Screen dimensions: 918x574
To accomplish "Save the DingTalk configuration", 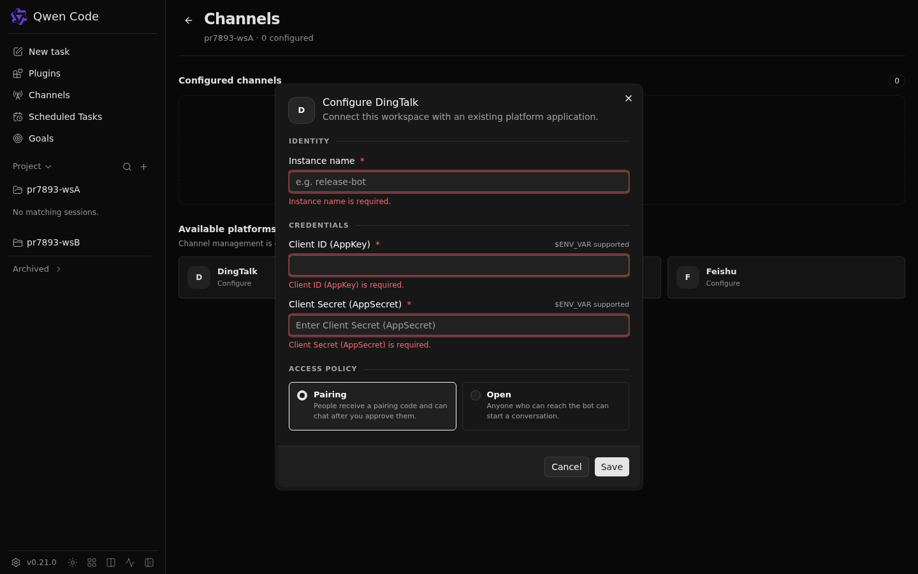I will coord(612,467).
